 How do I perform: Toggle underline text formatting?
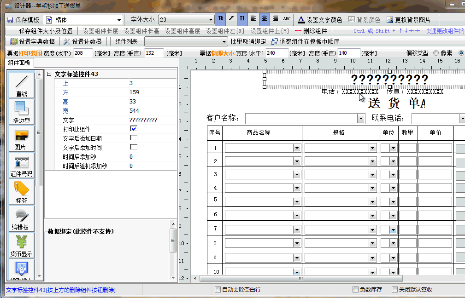[x=242, y=19]
